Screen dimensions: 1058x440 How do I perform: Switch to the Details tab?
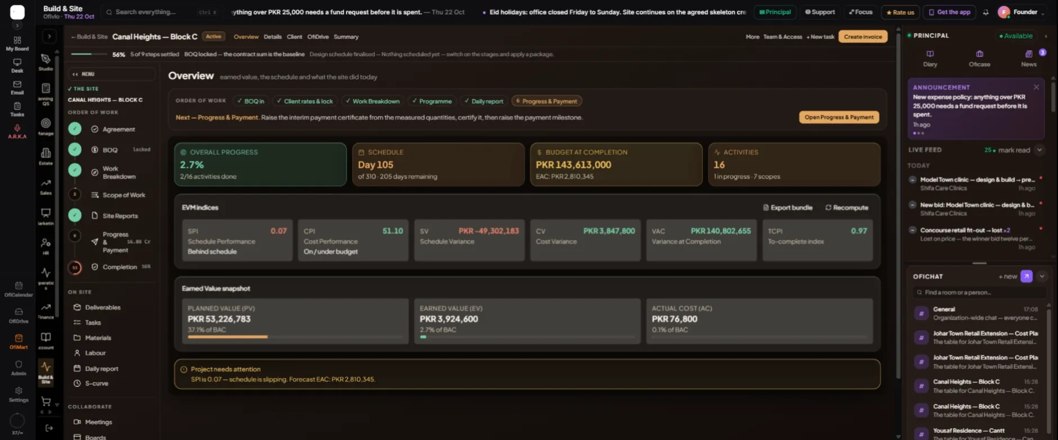point(273,37)
